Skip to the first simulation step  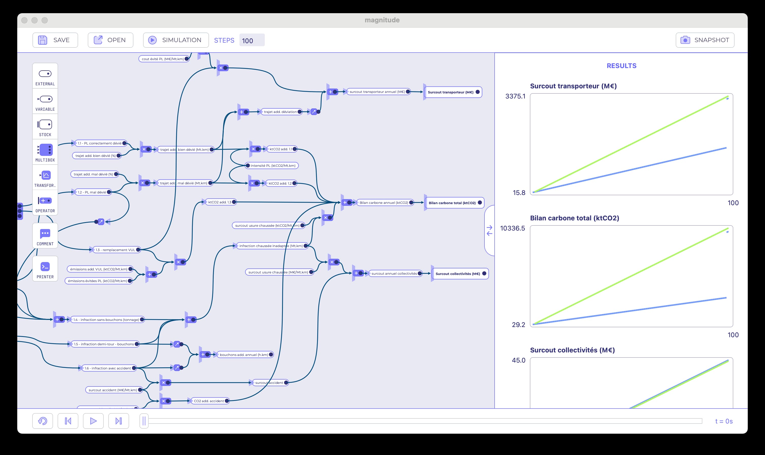tap(68, 421)
